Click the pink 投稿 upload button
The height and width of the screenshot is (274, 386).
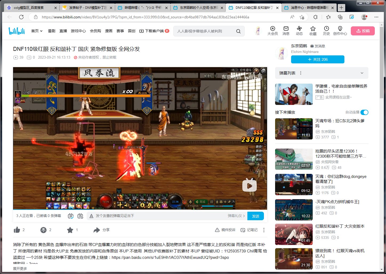pos(363,31)
